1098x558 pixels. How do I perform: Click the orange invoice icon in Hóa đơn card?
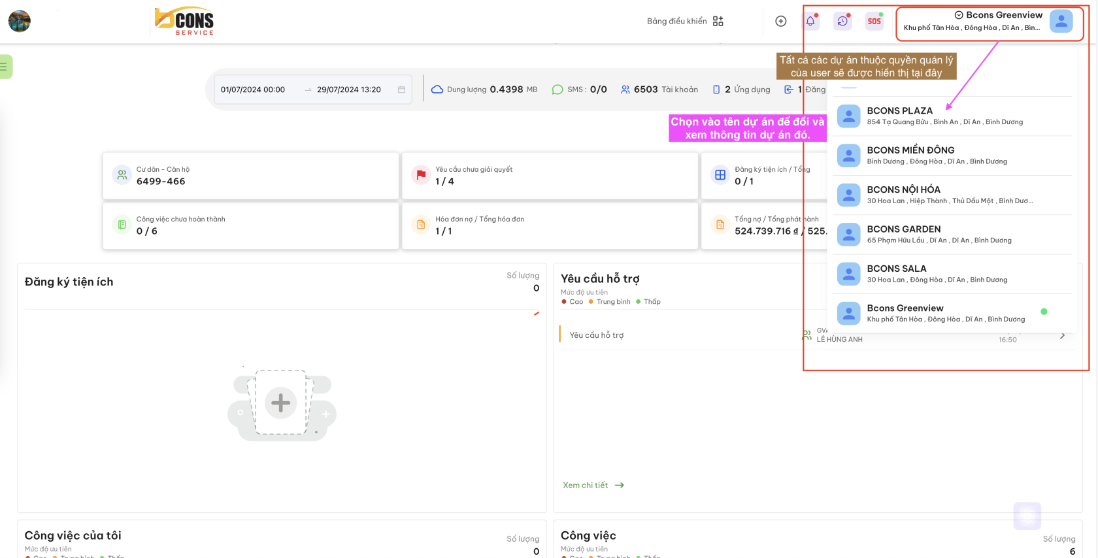[x=421, y=225]
